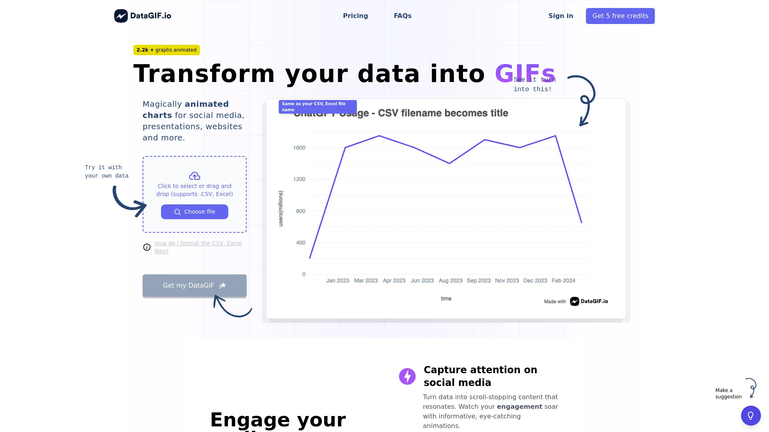
Task: Click Sign in link
Action: point(561,16)
